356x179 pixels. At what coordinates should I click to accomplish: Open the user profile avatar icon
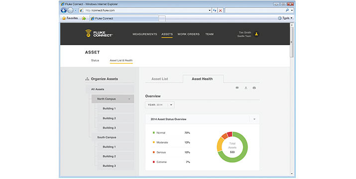pyautogui.click(x=256, y=34)
